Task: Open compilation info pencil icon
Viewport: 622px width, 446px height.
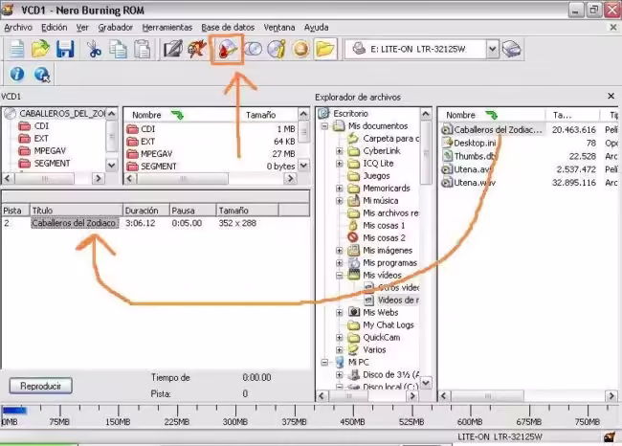Action: [x=173, y=49]
